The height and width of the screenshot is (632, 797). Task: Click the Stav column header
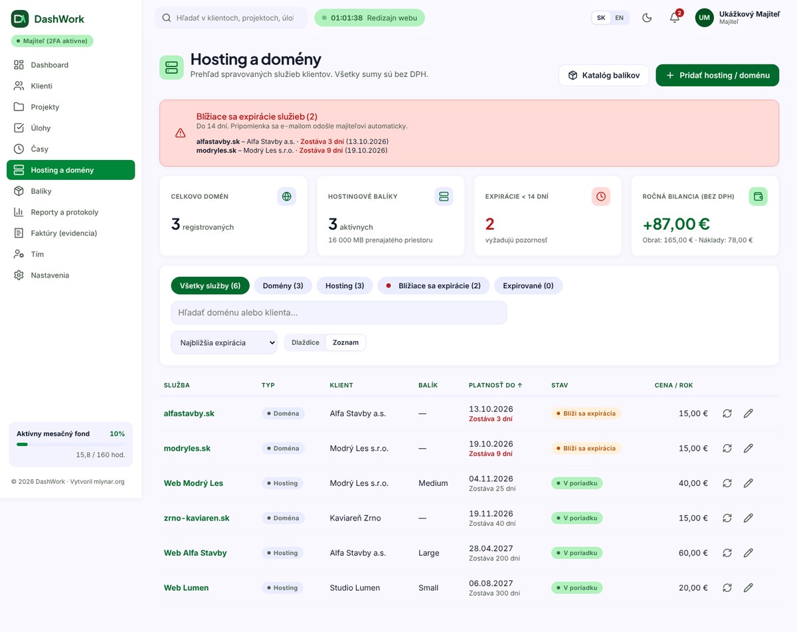click(x=559, y=385)
